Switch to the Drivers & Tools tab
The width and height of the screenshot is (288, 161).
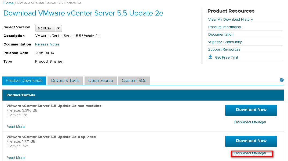pos(65,81)
